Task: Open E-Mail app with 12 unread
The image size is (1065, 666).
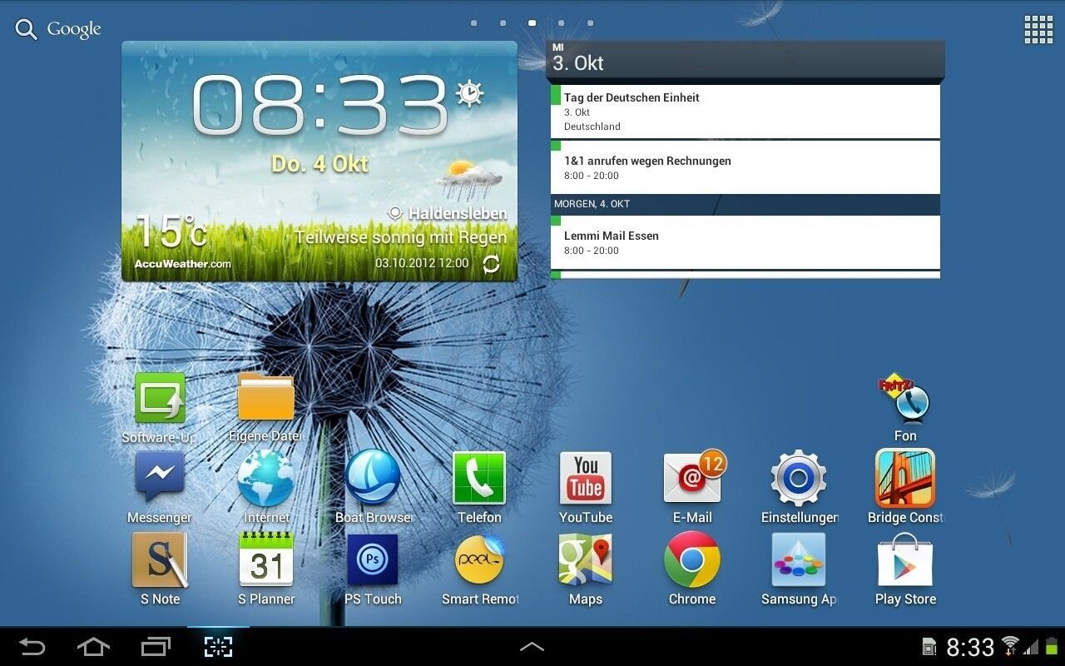Action: coord(692,478)
